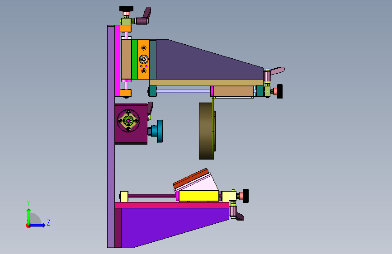
Task: Select the orange upper bearing block
Action: (126, 28)
